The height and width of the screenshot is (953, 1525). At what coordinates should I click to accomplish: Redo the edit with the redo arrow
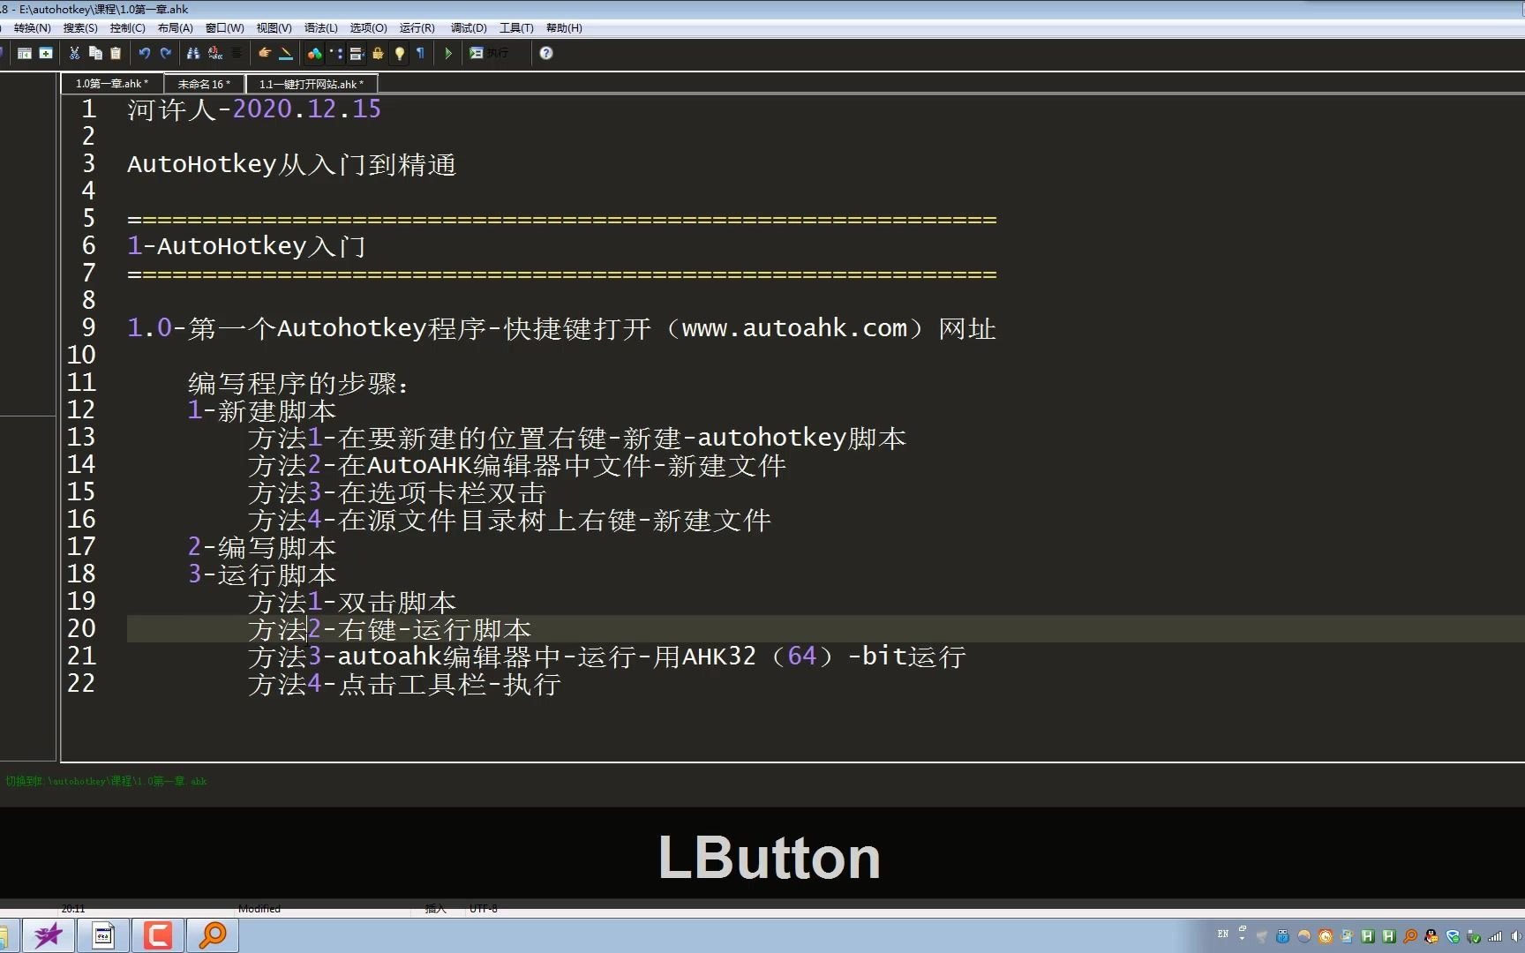point(166,53)
